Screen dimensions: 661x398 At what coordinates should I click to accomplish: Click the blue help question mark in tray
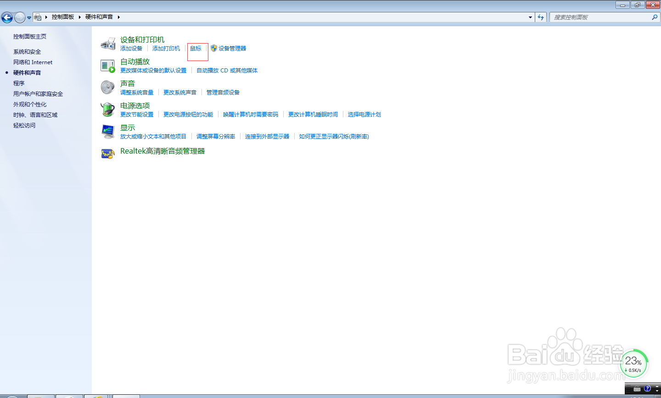(647, 389)
